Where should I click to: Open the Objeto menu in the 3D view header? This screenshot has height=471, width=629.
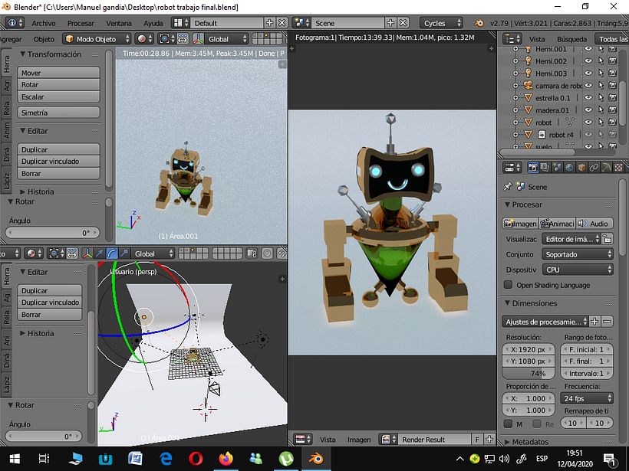pos(44,39)
